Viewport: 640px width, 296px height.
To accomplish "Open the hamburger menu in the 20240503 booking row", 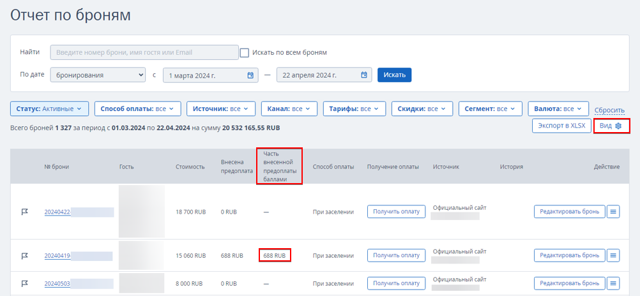I will point(613,283).
